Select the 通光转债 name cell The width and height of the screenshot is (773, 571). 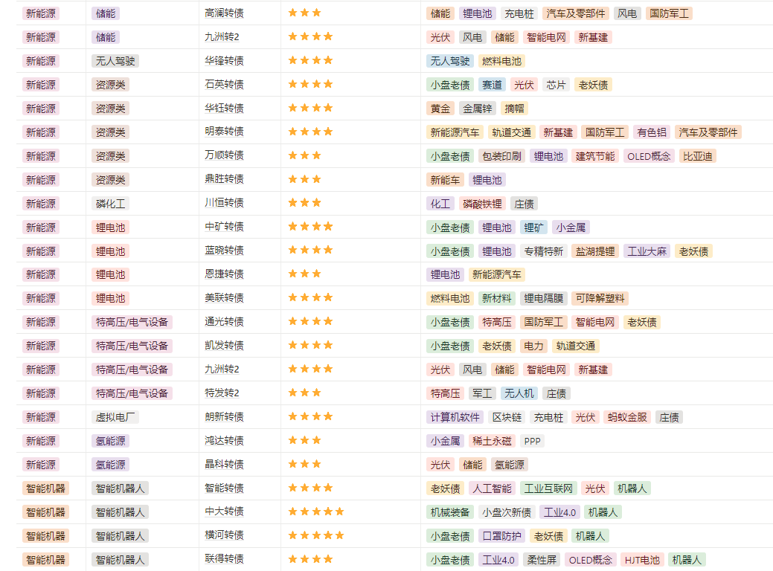click(224, 322)
